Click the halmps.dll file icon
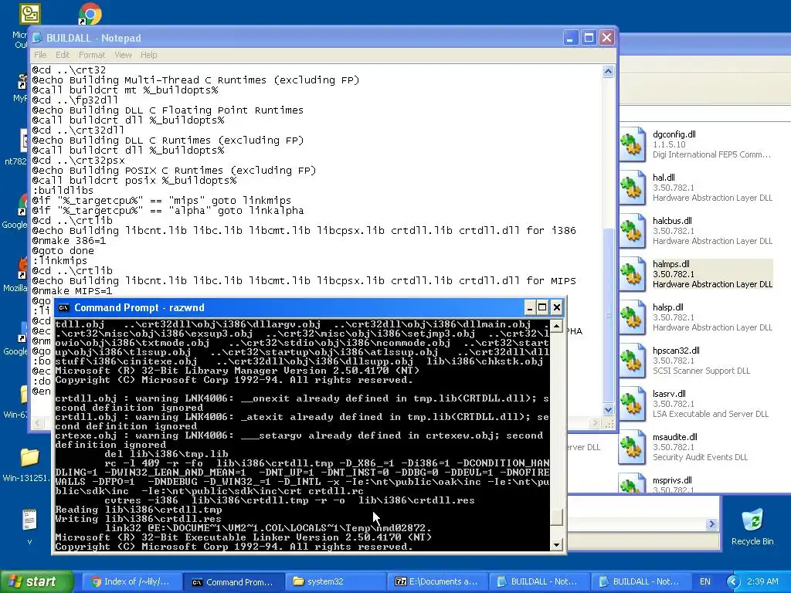The image size is (791, 593). [x=632, y=275]
